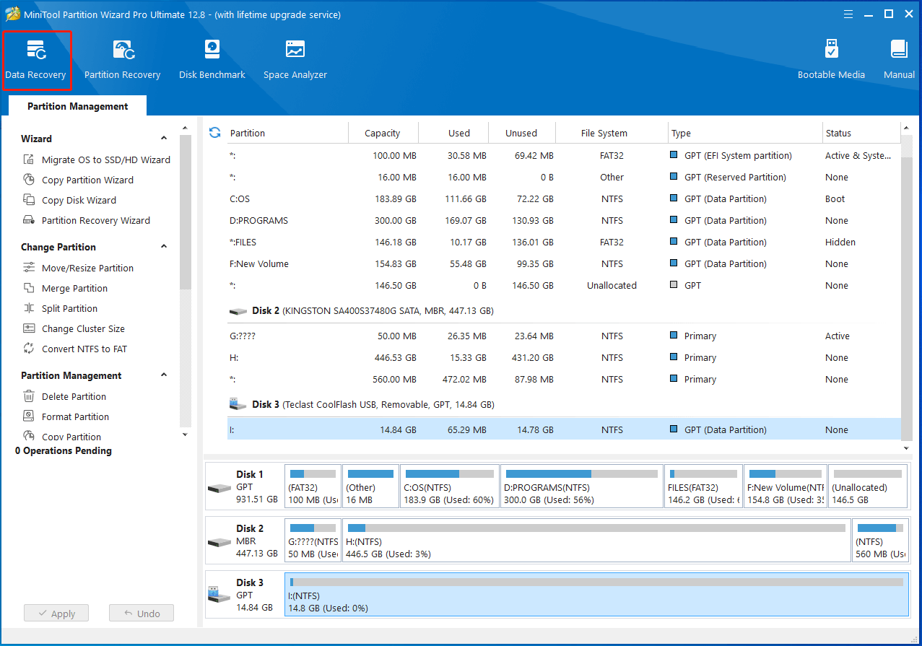
Task: Open the Disk Benchmark tool
Action: click(212, 59)
